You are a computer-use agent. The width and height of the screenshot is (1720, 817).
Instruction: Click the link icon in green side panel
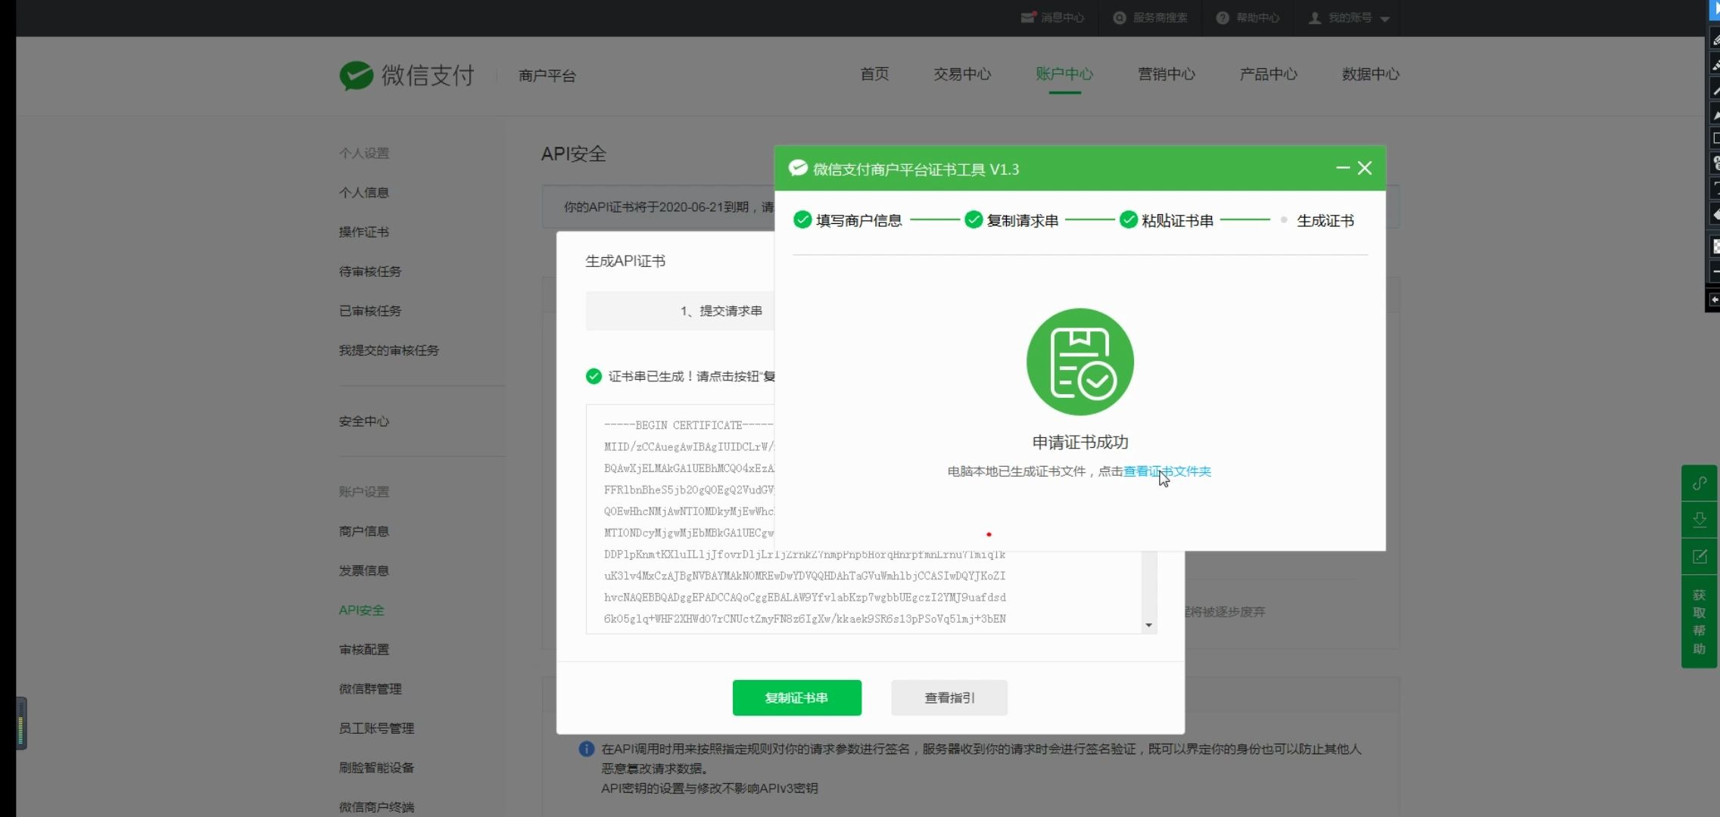(1700, 483)
